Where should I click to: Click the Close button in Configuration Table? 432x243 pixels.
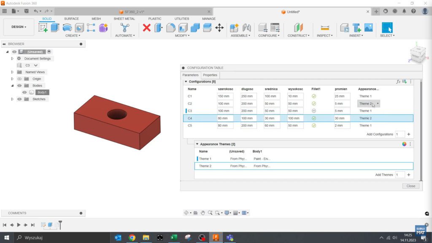tap(410, 186)
